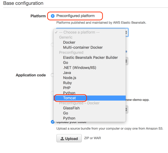The height and width of the screenshot is (153, 168).
Task: Select Python under the Preconfigured group
Action: click(x=69, y=93)
